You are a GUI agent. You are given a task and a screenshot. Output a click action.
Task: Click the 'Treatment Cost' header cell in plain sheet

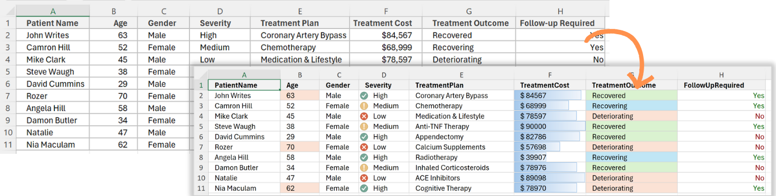pos(386,23)
